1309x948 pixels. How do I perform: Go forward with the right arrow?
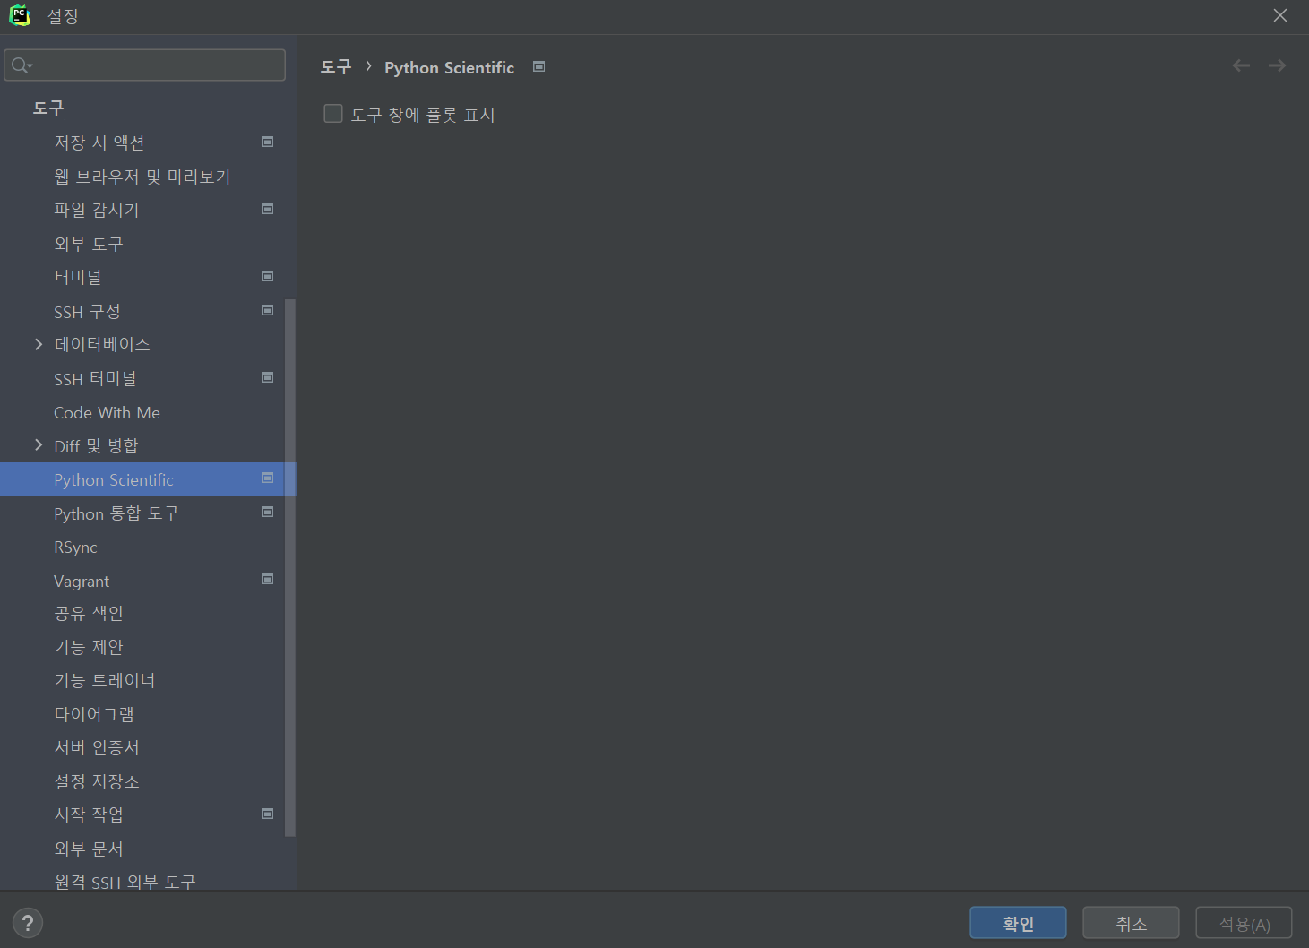(x=1277, y=65)
